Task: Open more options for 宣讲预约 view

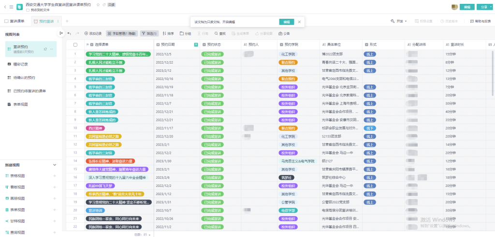Action: [x=51, y=49]
